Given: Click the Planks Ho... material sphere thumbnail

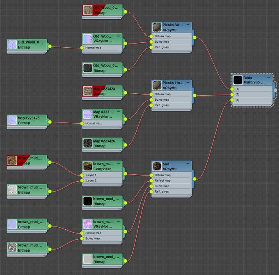Looking at the screenshot, I should 157,85.
